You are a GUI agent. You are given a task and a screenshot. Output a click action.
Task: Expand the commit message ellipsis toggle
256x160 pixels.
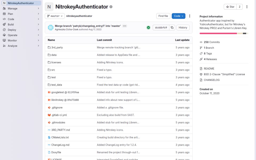(x=125, y=26)
